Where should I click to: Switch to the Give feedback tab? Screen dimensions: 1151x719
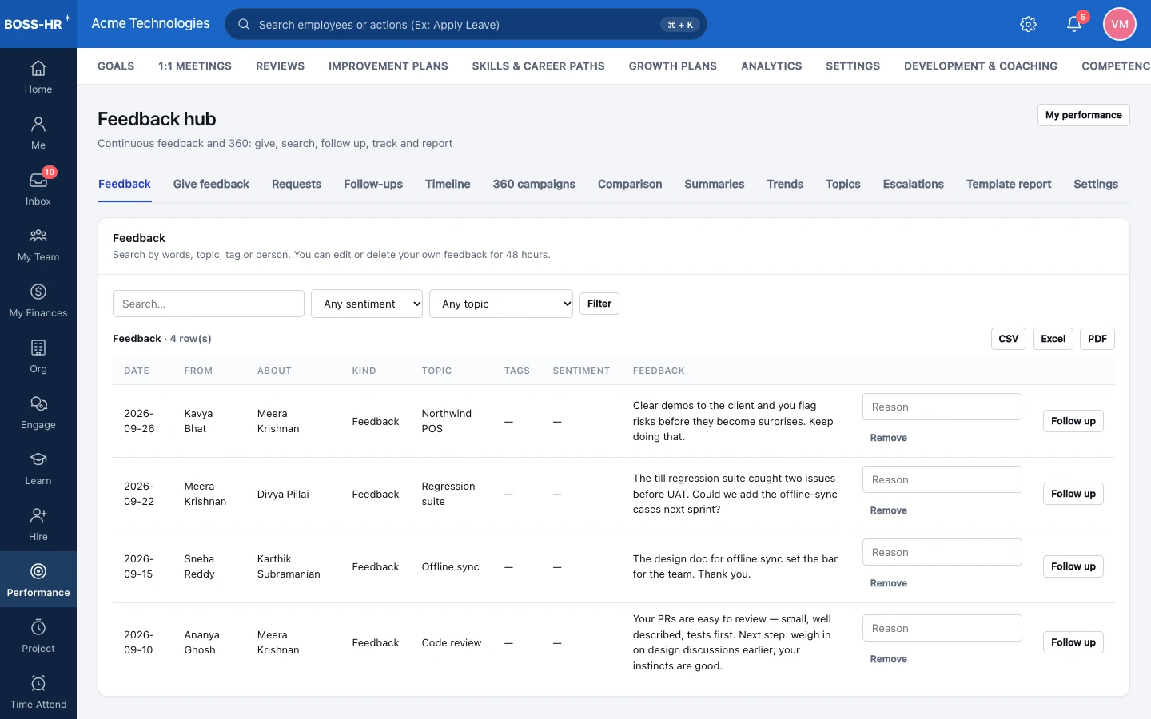211,184
